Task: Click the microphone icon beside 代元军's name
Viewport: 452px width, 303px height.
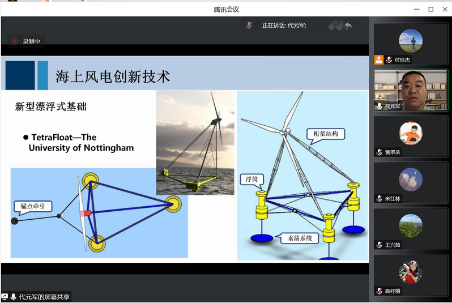Action: pyautogui.click(x=379, y=106)
